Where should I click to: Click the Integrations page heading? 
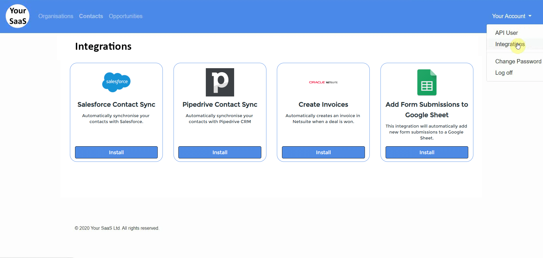point(103,46)
